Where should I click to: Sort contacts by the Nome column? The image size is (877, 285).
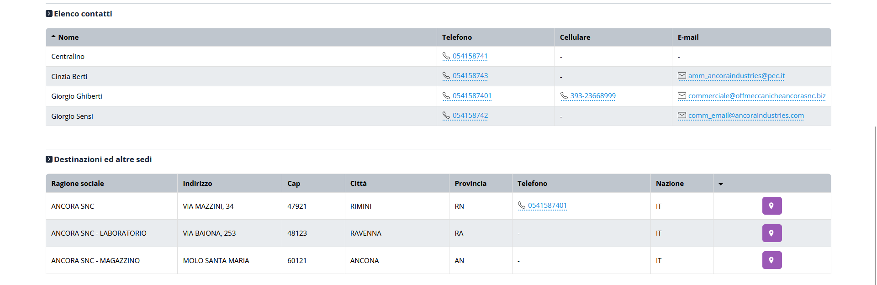pyautogui.click(x=68, y=37)
